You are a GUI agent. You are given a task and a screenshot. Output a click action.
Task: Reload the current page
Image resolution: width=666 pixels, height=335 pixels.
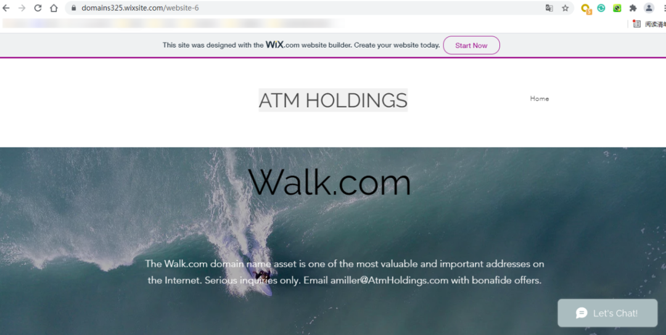[x=38, y=7]
